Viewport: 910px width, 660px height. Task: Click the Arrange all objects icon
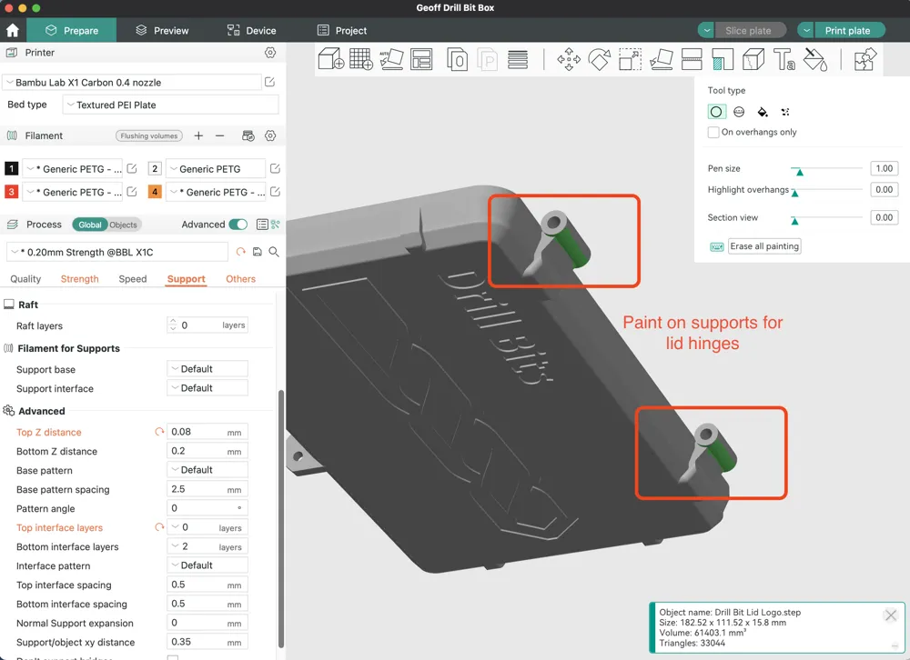[x=421, y=59]
